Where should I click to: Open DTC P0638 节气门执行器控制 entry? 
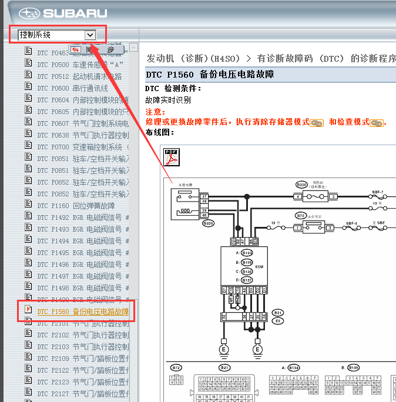(x=83, y=135)
